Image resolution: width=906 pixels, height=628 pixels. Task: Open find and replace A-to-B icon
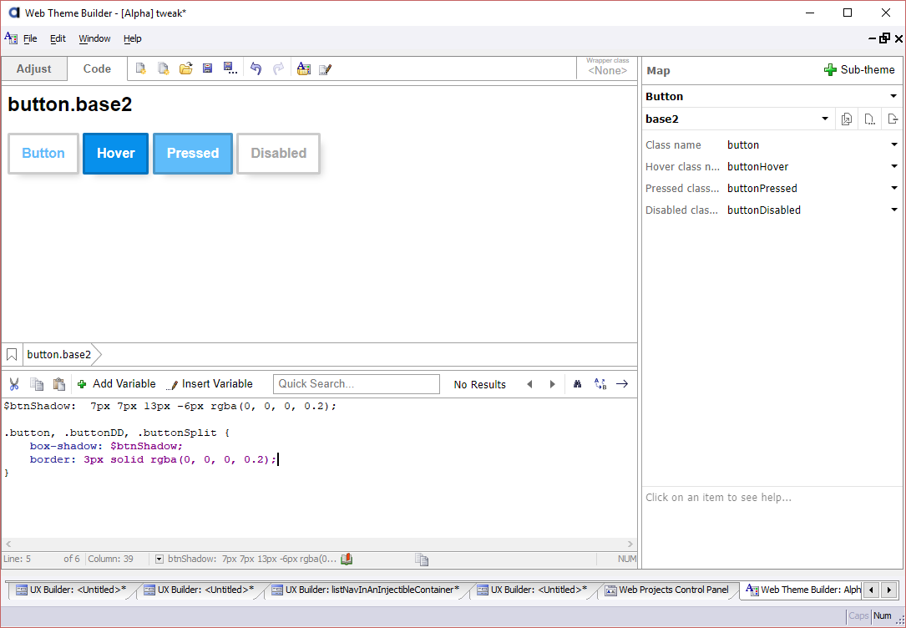[600, 384]
